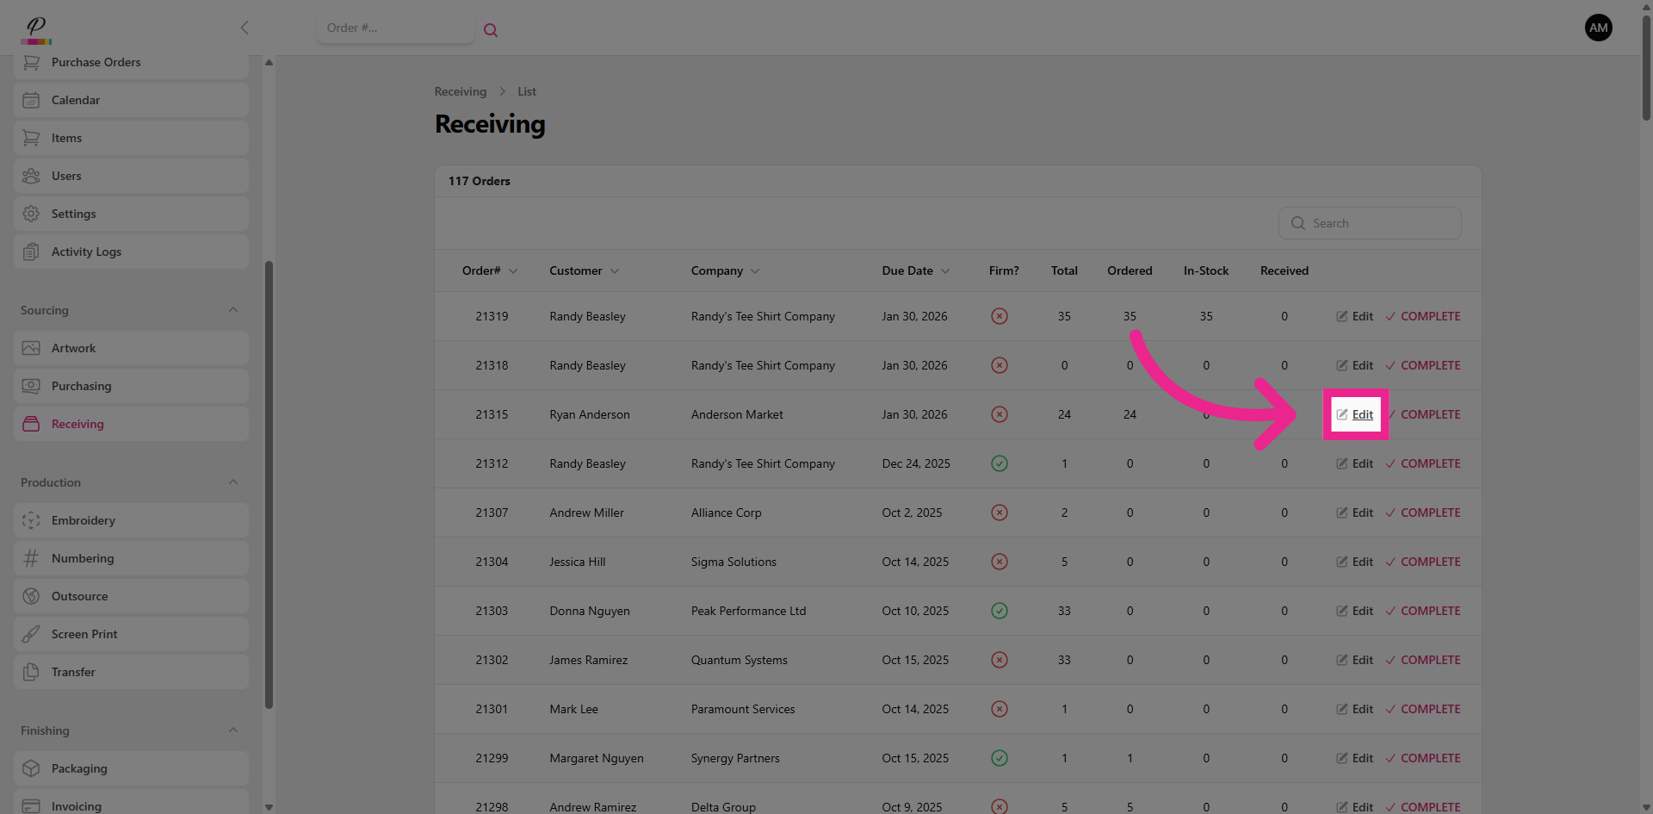Mark order 21307 as COMPLETE
This screenshot has height=814, width=1653.
tap(1423, 513)
